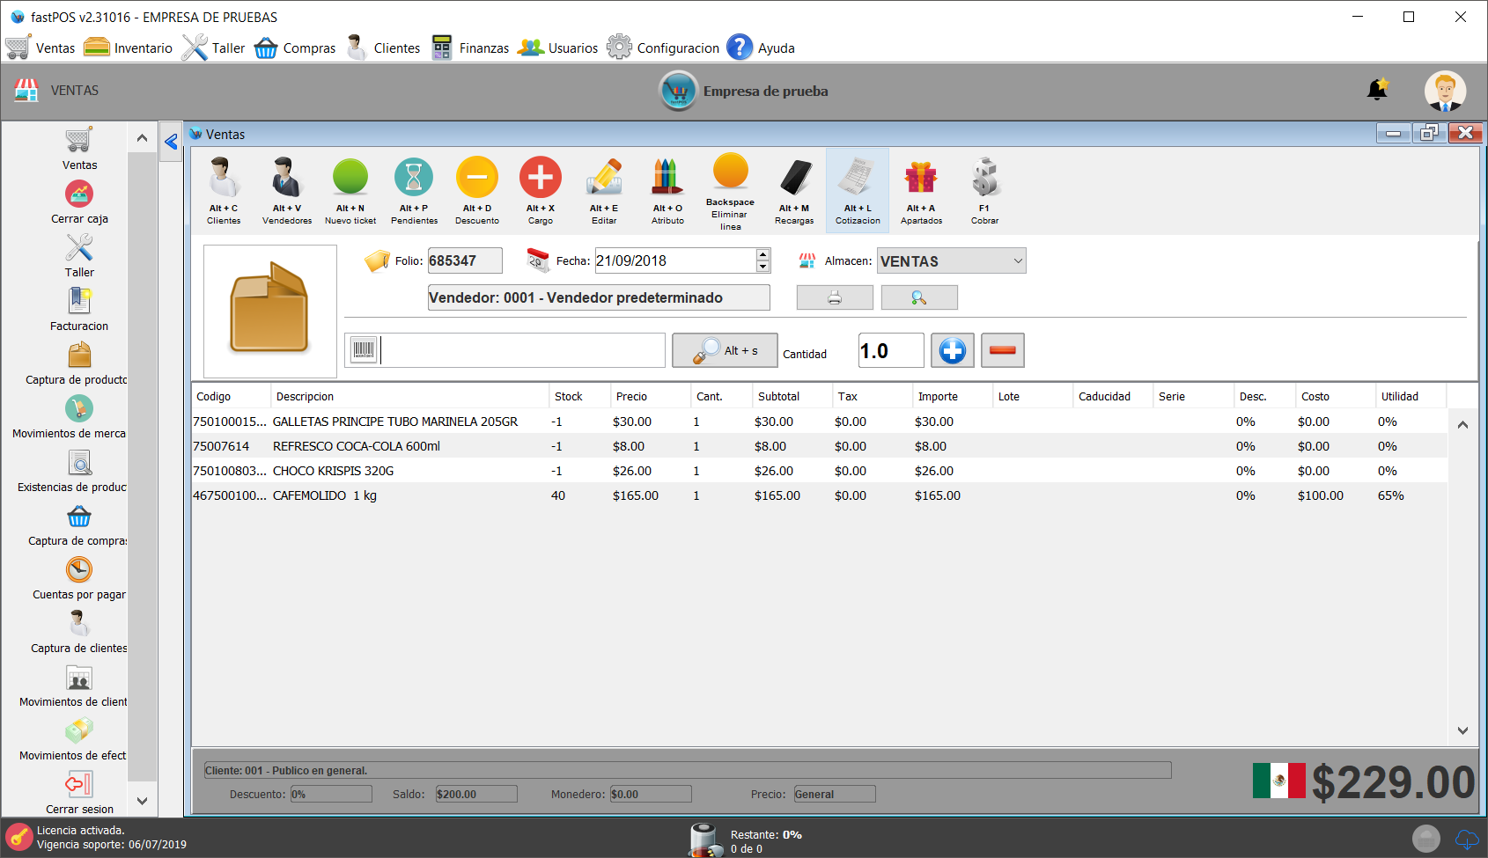Open Apartados gift icon
The height and width of the screenshot is (858, 1488).
921,179
